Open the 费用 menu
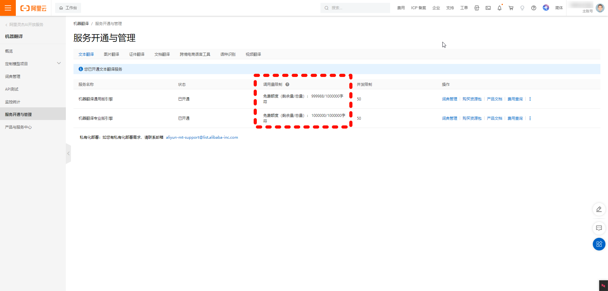Image resolution: width=608 pixels, height=291 pixels. coord(401,8)
